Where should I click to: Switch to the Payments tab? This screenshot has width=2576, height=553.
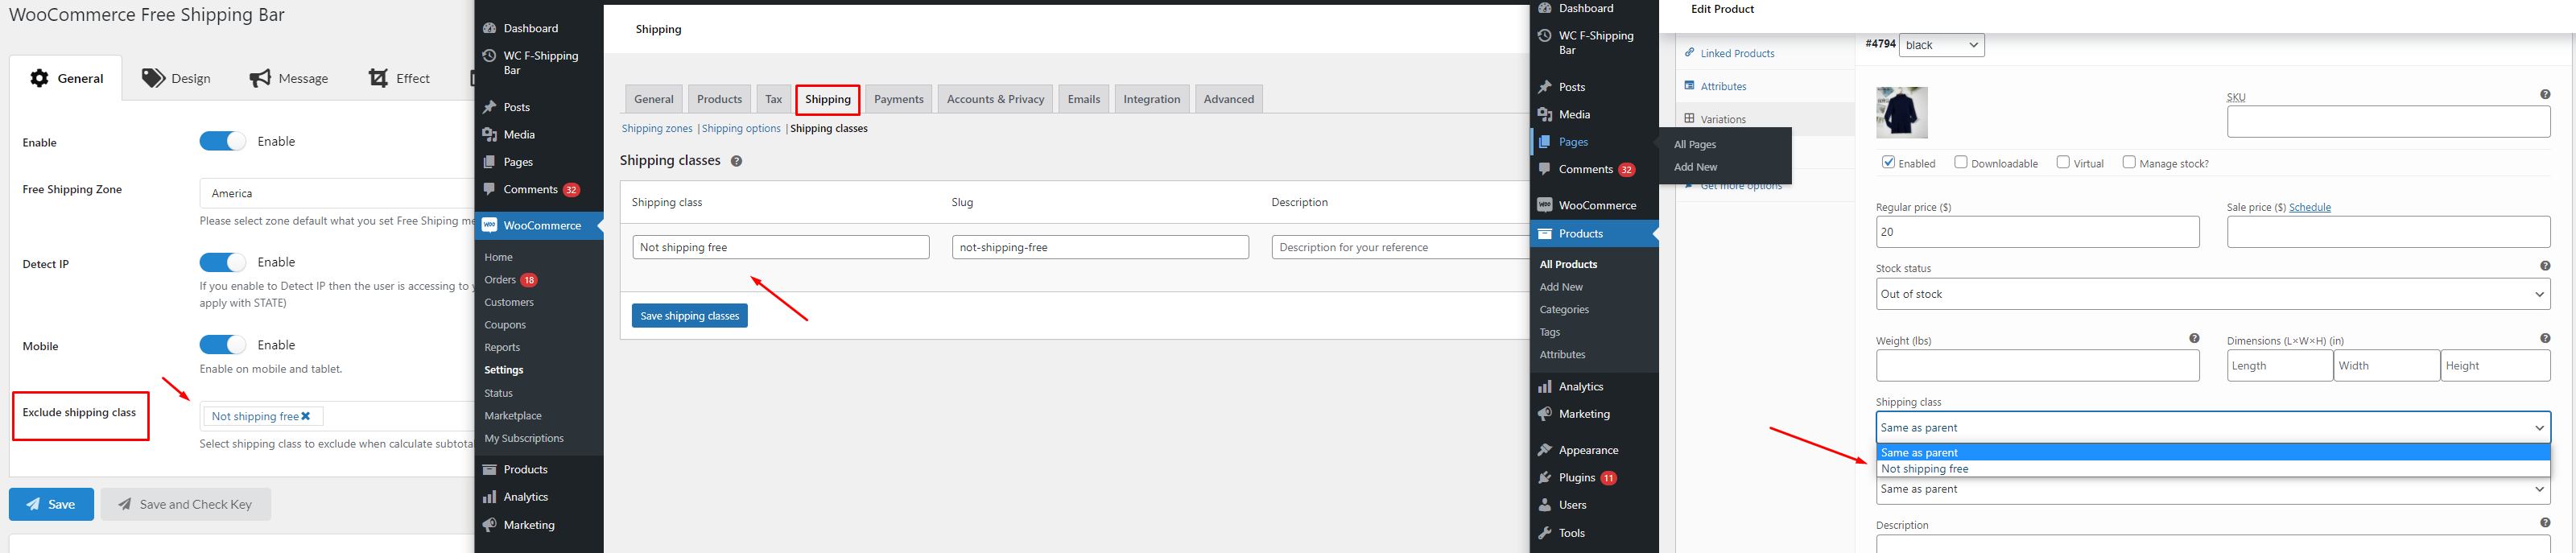pyautogui.click(x=898, y=99)
